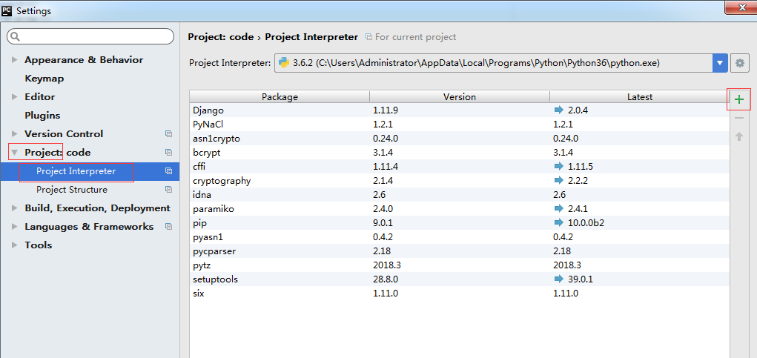Click Project: code breadcrumb
Screen dimensions: 757x358
pyautogui.click(x=221, y=37)
